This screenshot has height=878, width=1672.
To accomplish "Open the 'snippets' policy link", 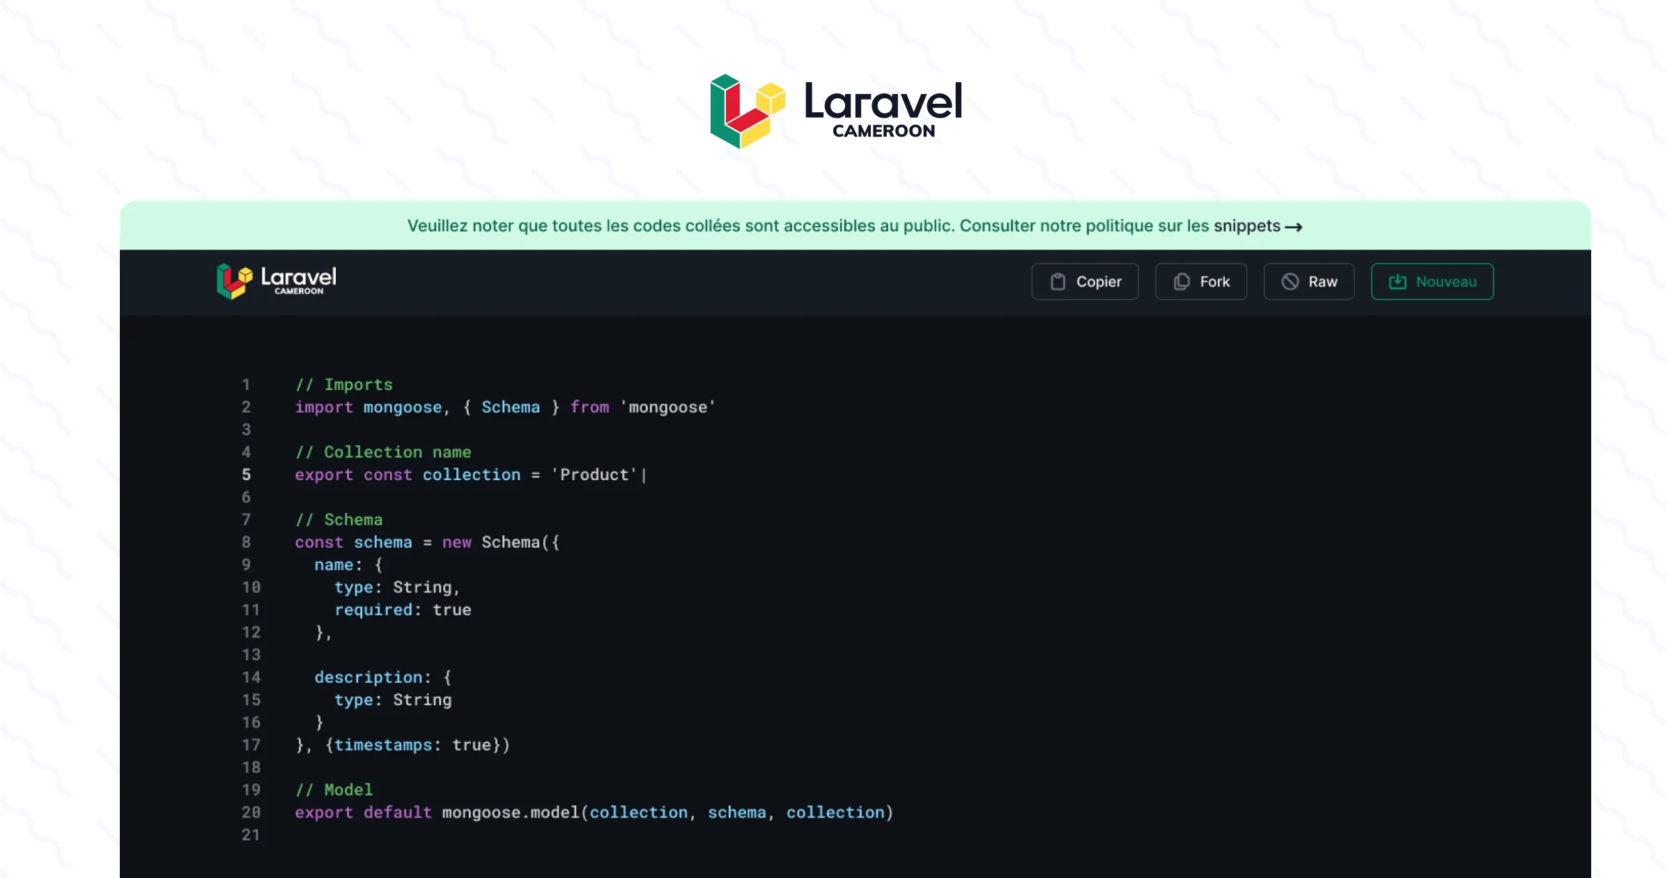I will coord(1247,226).
